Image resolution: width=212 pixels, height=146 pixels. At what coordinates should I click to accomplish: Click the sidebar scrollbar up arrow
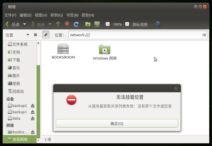coord(38,43)
